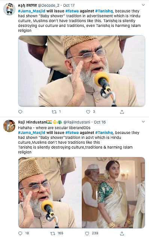Reply to the Raji Hindustani tweet
The height and width of the screenshot is (238, 149).
[x=20, y=233]
